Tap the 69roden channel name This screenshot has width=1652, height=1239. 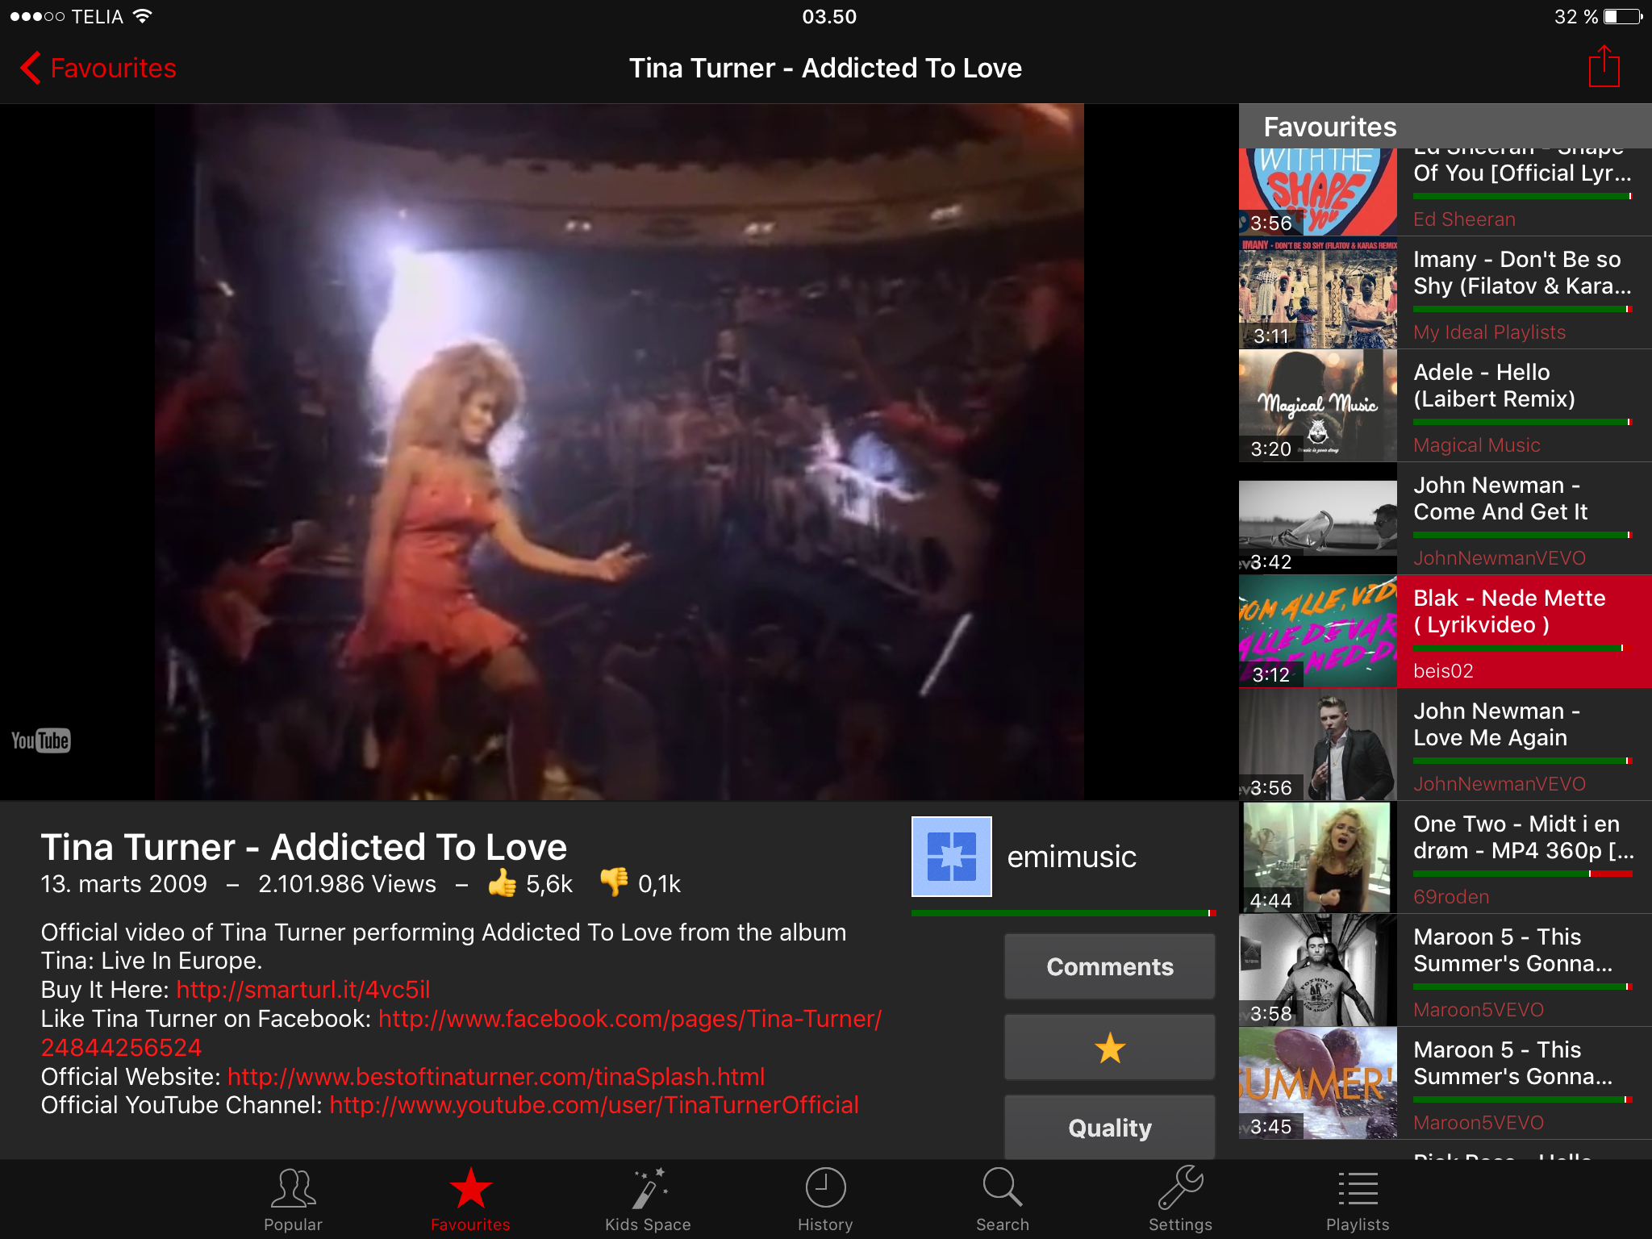pyautogui.click(x=1451, y=897)
